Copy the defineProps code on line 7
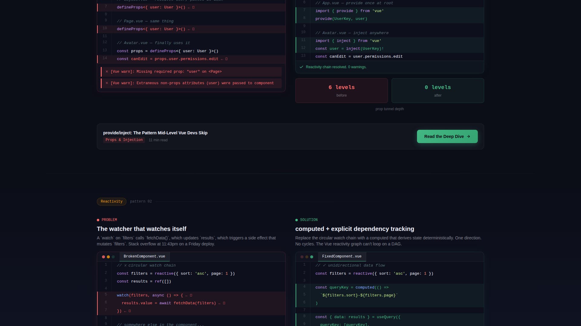This screenshot has width=581, height=326. [193, 7]
